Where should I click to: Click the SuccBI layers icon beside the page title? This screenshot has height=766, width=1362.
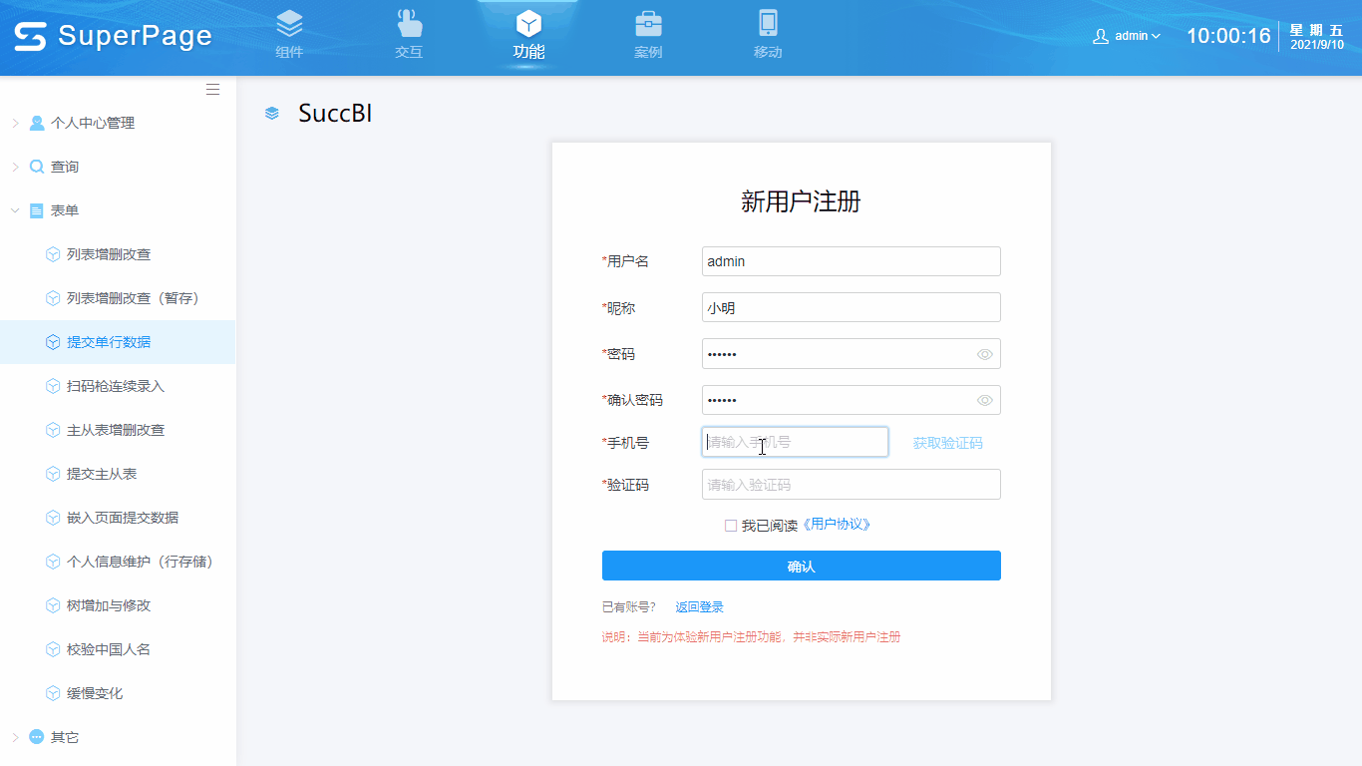271,113
